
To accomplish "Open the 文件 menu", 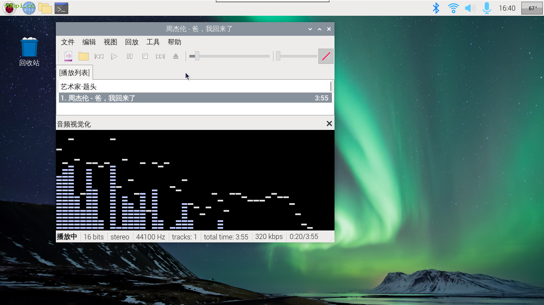I will [x=68, y=42].
